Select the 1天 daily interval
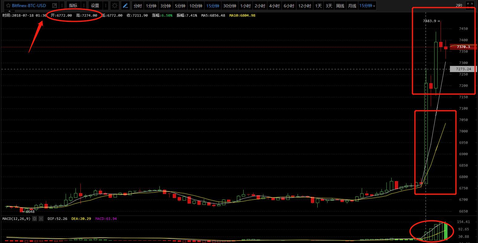Viewport: 478px width, 243px height. (319, 6)
